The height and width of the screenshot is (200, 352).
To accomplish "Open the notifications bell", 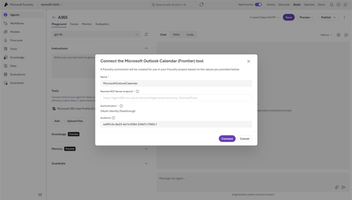I will [332, 4].
